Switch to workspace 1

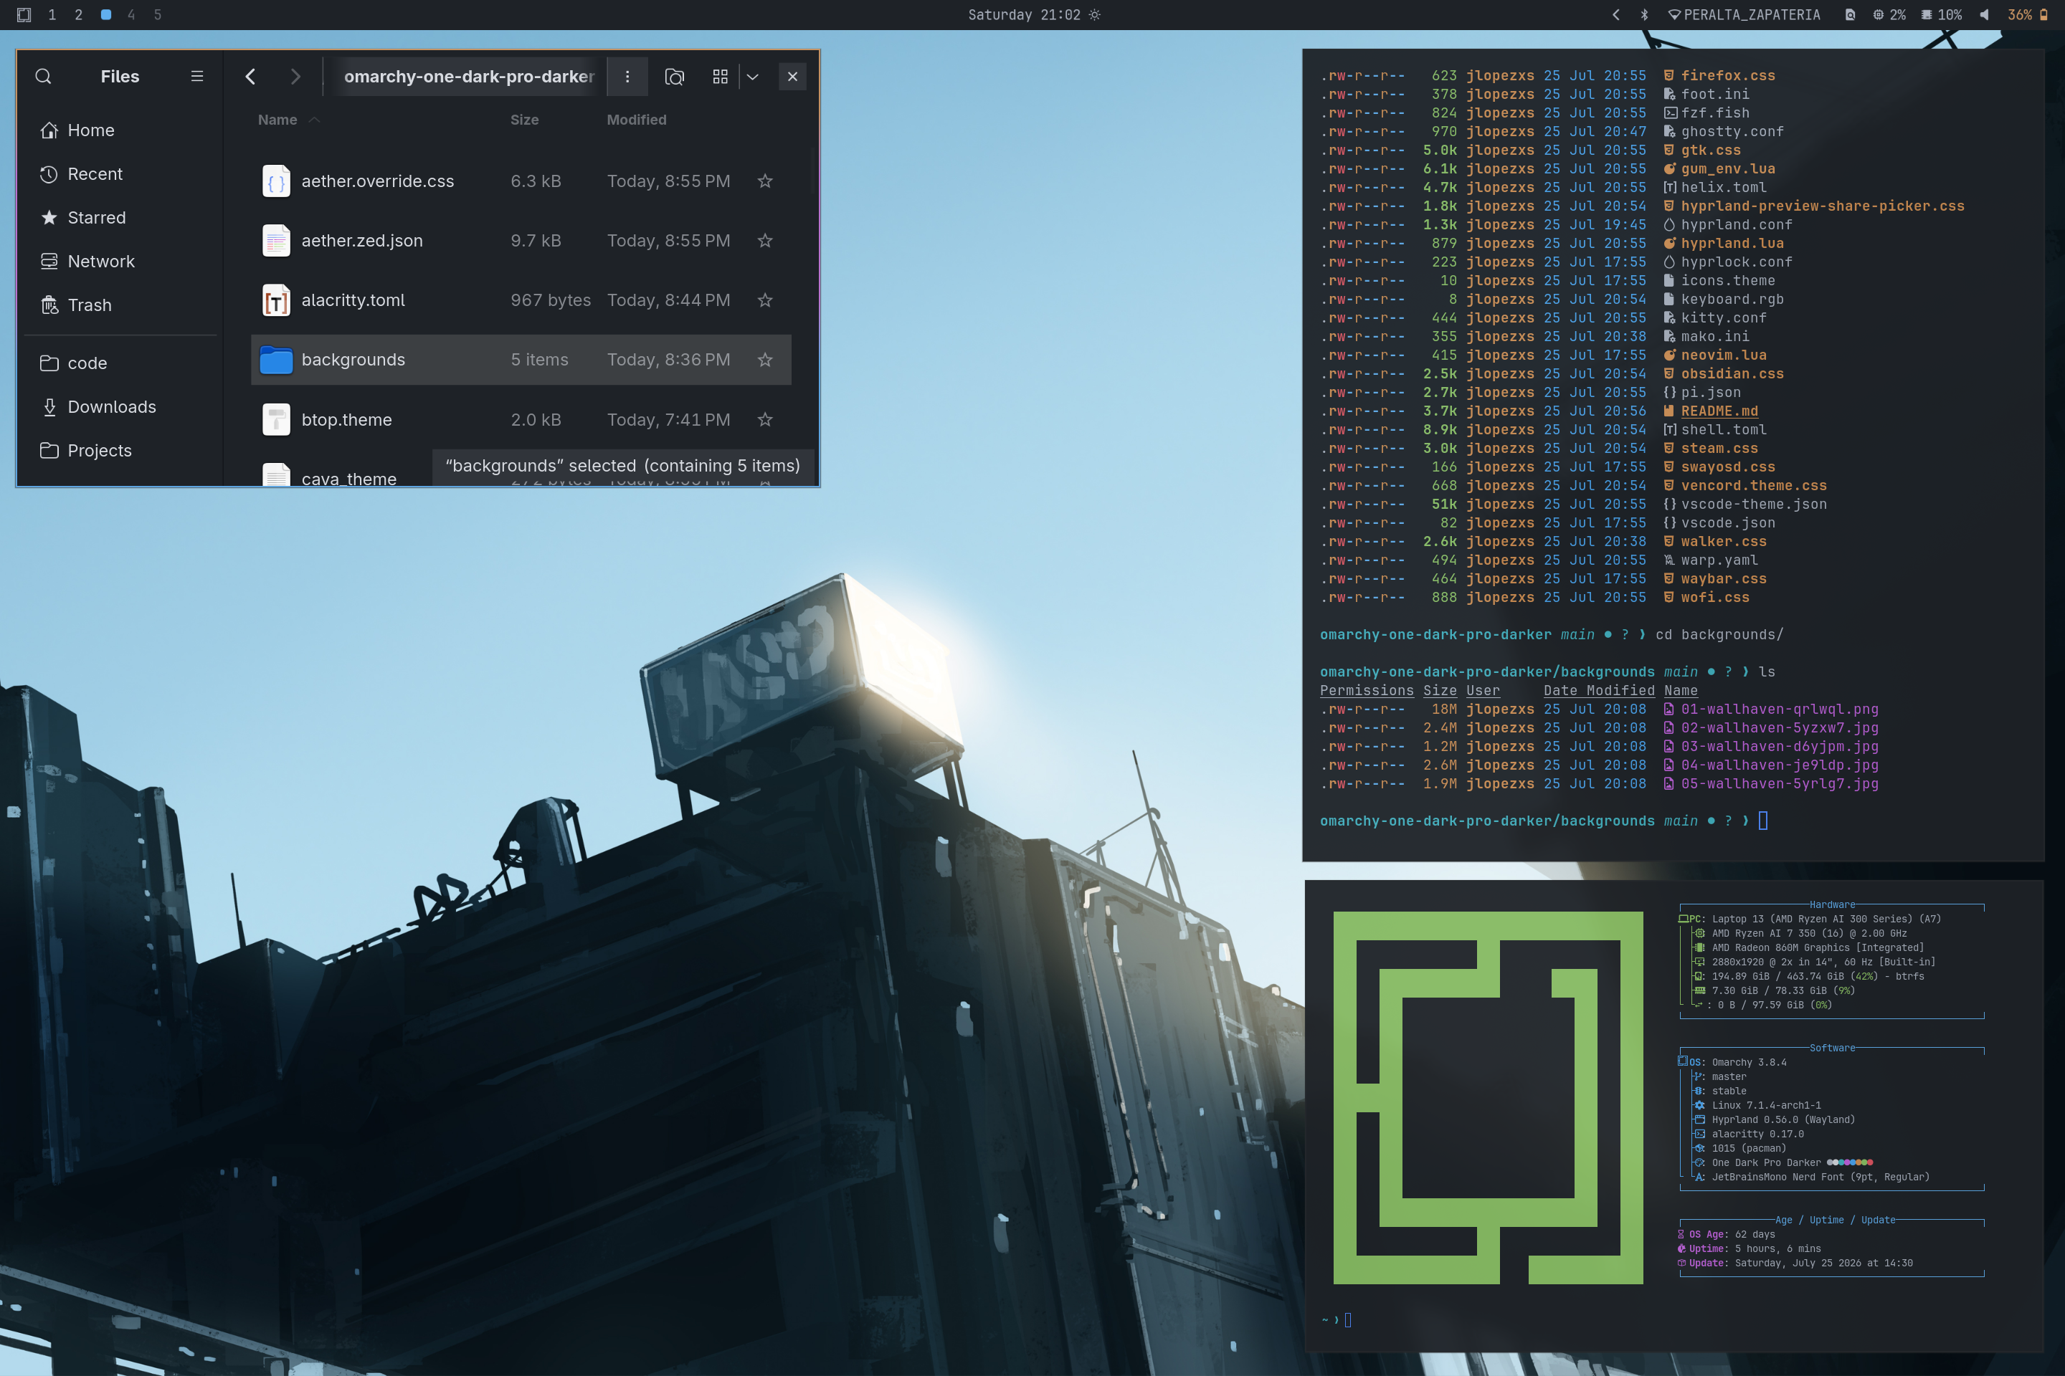(52, 15)
